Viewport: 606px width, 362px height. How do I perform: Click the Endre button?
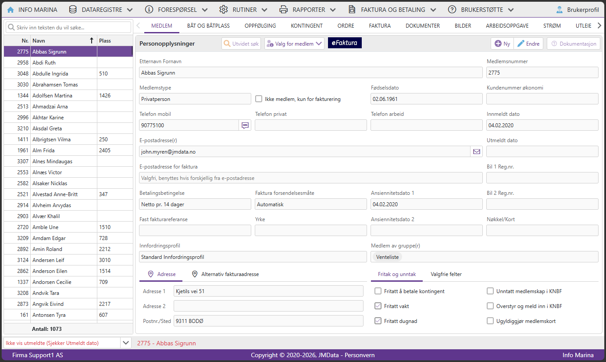pyautogui.click(x=528, y=43)
